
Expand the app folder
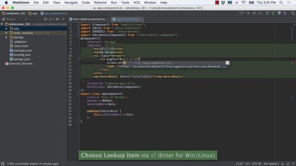pyautogui.click(x=6, y=29)
